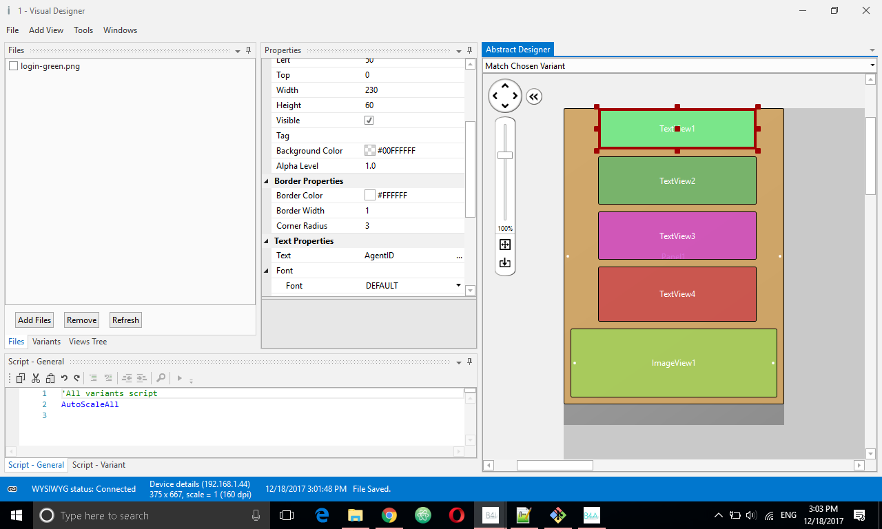Redo the script edit
This screenshot has width=882, height=529.
[x=76, y=378]
